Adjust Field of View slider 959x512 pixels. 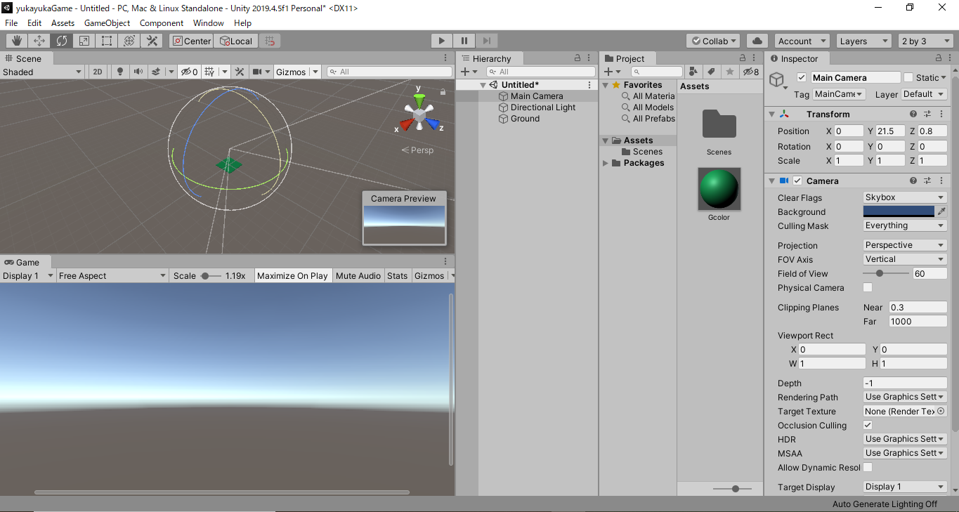(885, 273)
